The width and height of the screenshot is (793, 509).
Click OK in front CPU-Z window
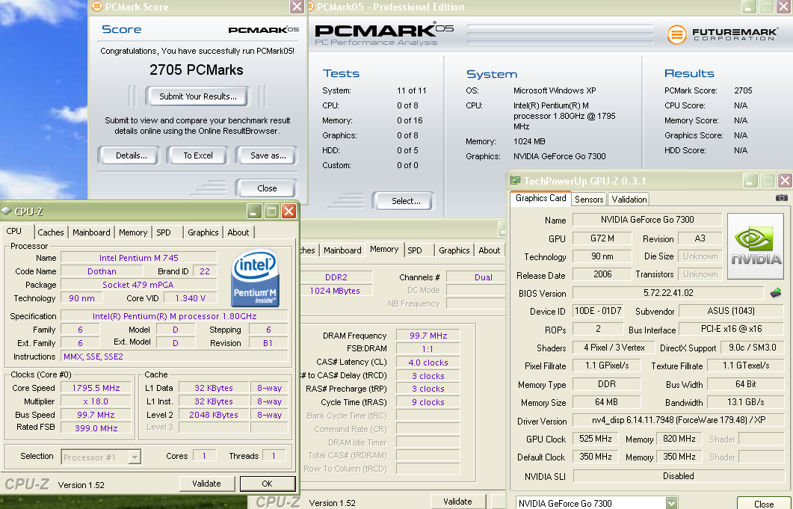point(267,484)
